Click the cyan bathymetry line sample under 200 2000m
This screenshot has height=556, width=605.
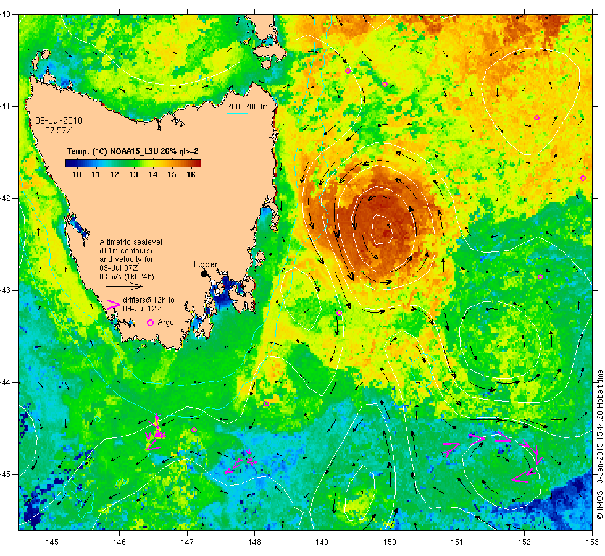(237, 113)
